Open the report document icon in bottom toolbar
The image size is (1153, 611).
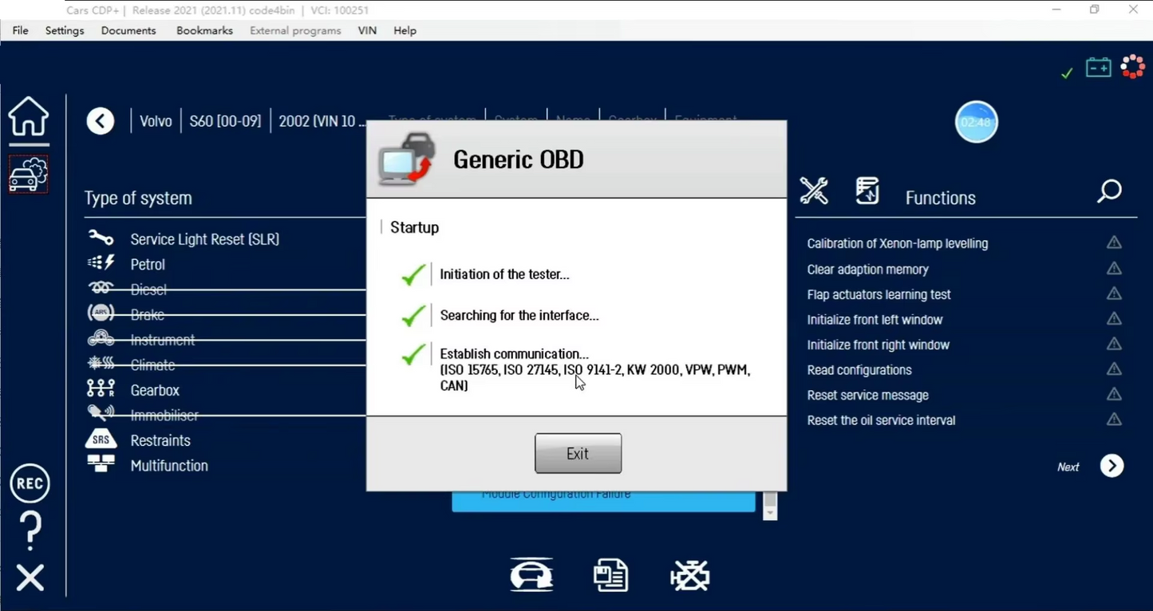610,575
